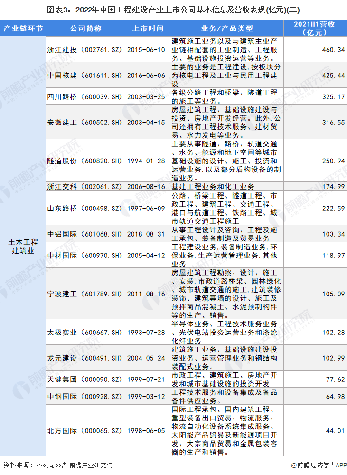The image size is (347, 475).
Task: Select the 公司简称 column header
Action: (86, 28)
